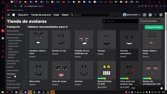This screenshot has height=94, width=167.
Task: Open the notifications feed icon
Action: click(x=145, y=15)
